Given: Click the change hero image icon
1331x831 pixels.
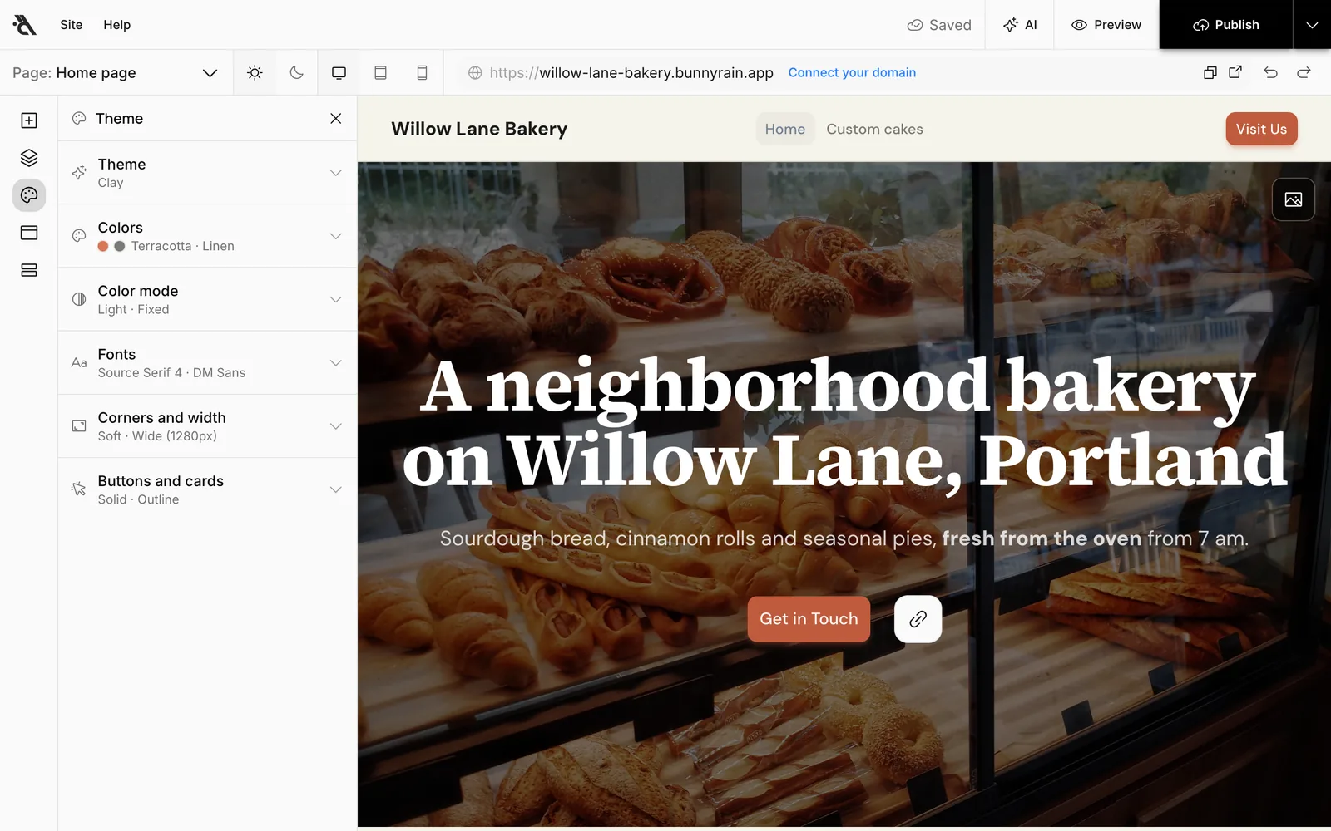Looking at the screenshot, I should [x=1294, y=199].
